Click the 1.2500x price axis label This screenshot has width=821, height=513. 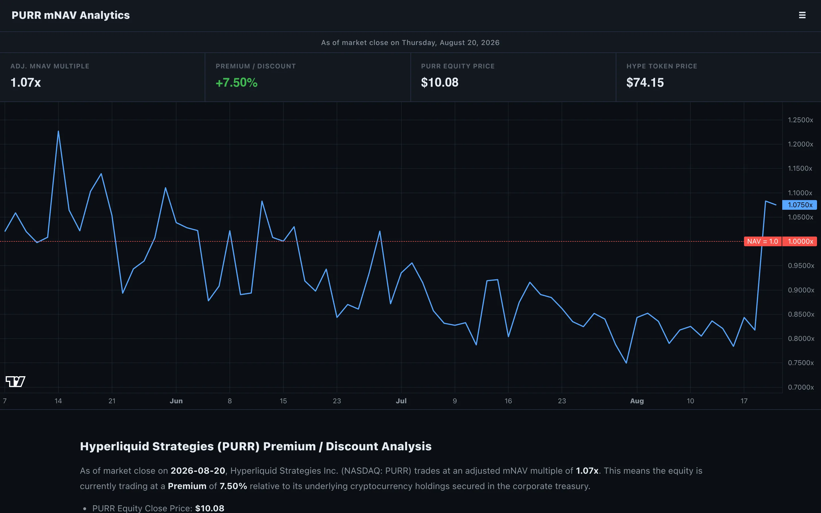click(x=800, y=120)
